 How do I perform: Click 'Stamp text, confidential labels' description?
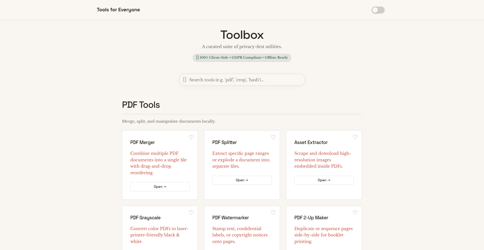(x=240, y=235)
